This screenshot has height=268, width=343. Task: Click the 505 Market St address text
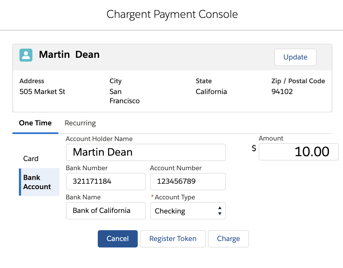pos(42,92)
